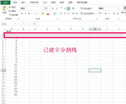This screenshot has width=126, height=104.
Task: Open font color dropdown arrow
Action: [51, 13]
